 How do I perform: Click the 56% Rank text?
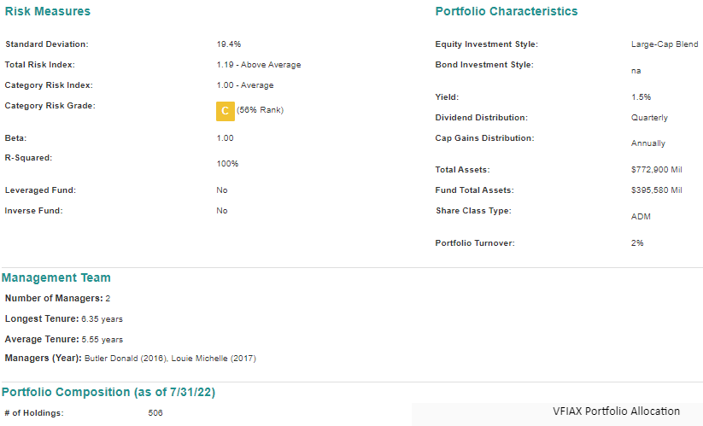[261, 110]
